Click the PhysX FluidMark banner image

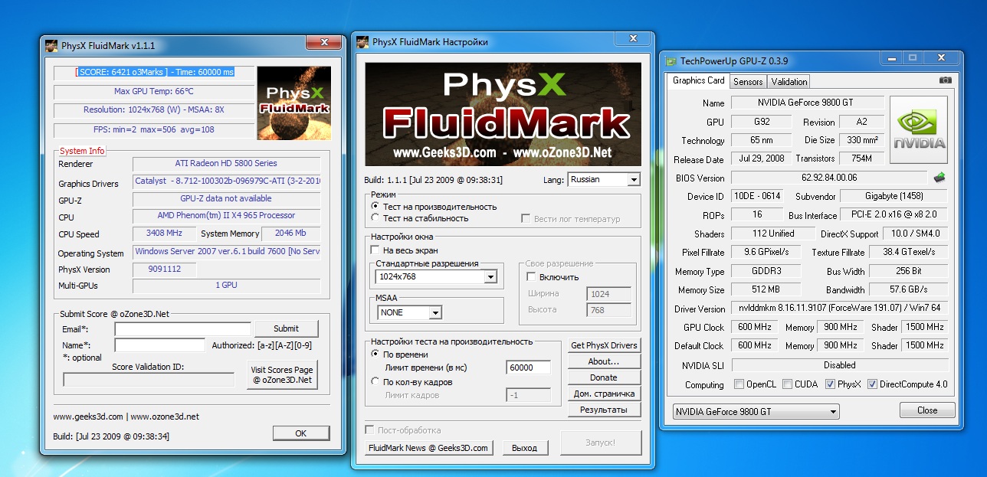tap(503, 114)
